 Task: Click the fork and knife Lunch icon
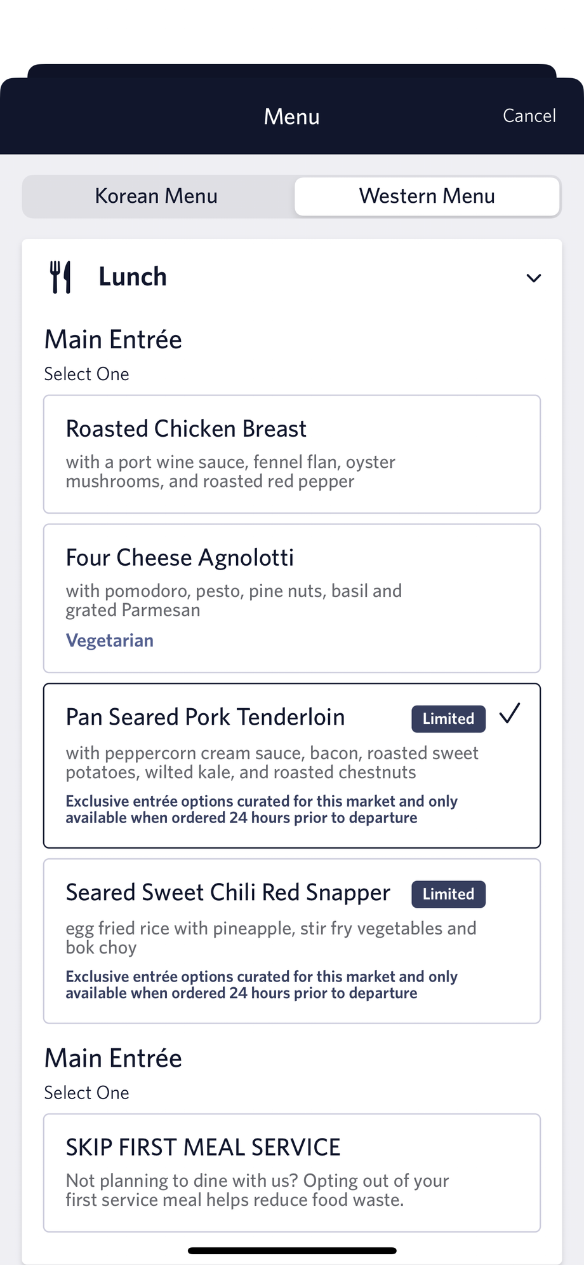coord(60,277)
